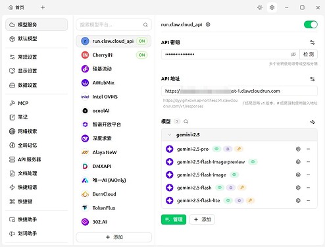This screenshot has width=325, height=247.
Task: Click the green 管理 manage models button
Action: (x=174, y=219)
